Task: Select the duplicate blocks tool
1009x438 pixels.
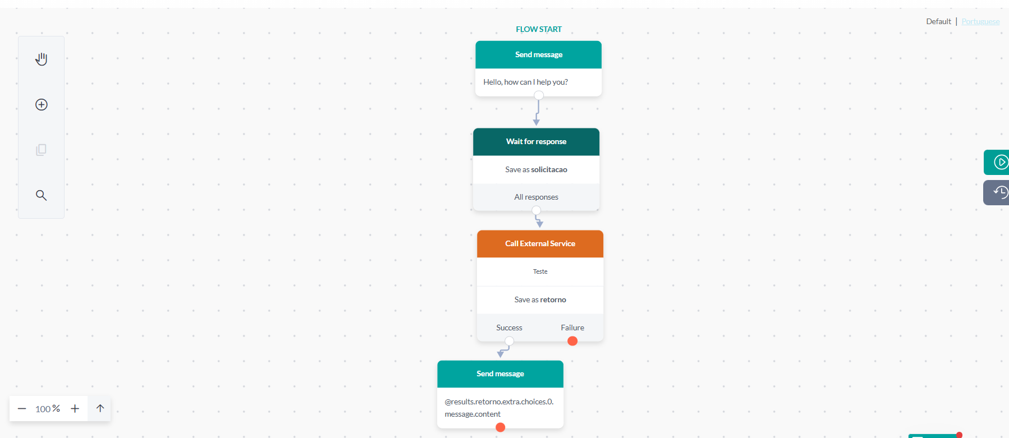Action: pos(41,150)
